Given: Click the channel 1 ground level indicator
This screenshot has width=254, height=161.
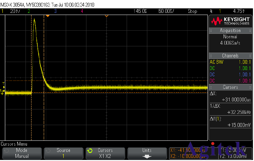Looking at the screenshot, I should click(2, 92).
